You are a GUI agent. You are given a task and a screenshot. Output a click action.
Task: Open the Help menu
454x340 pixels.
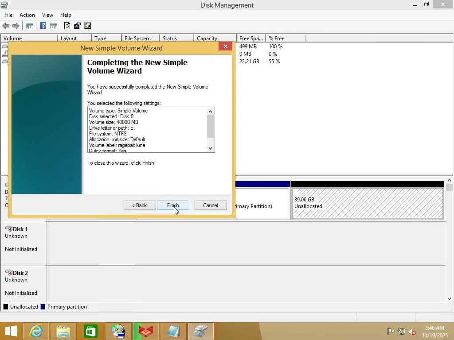coord(66,15)
